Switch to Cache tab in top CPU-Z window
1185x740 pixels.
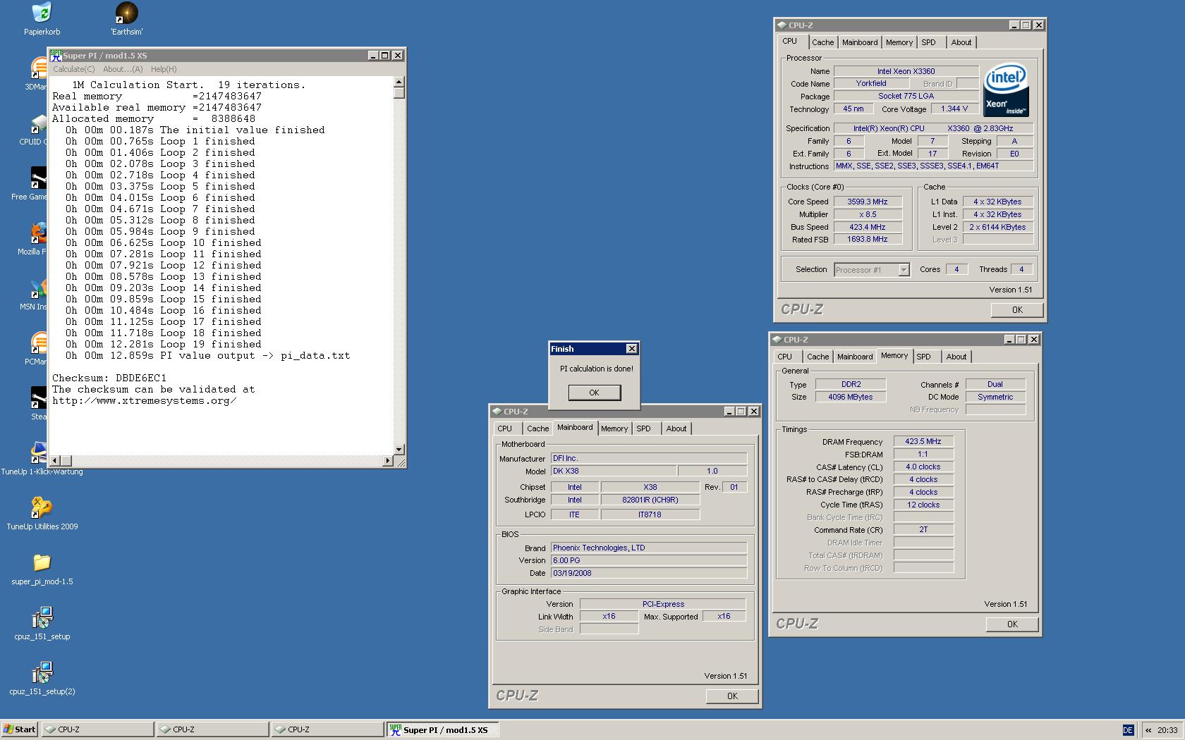(822, 42)
